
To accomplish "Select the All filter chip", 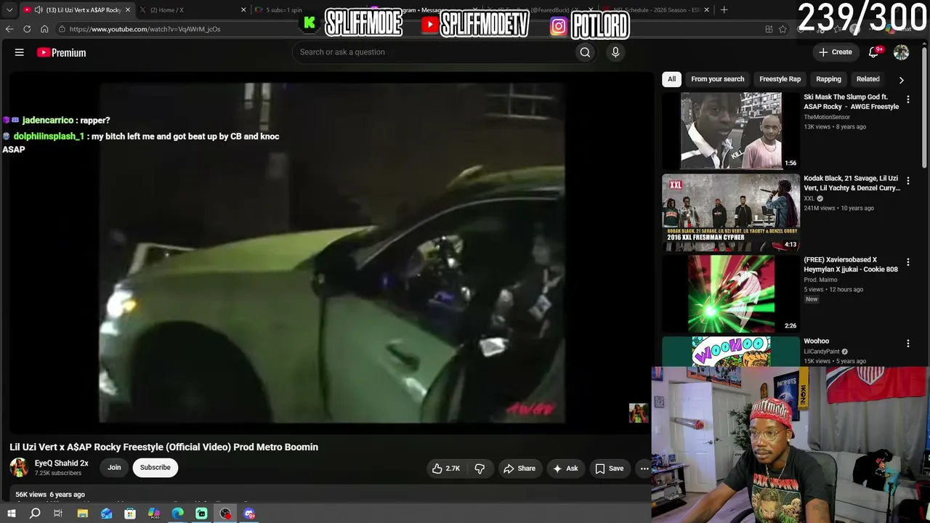I will tap(671, 79).
